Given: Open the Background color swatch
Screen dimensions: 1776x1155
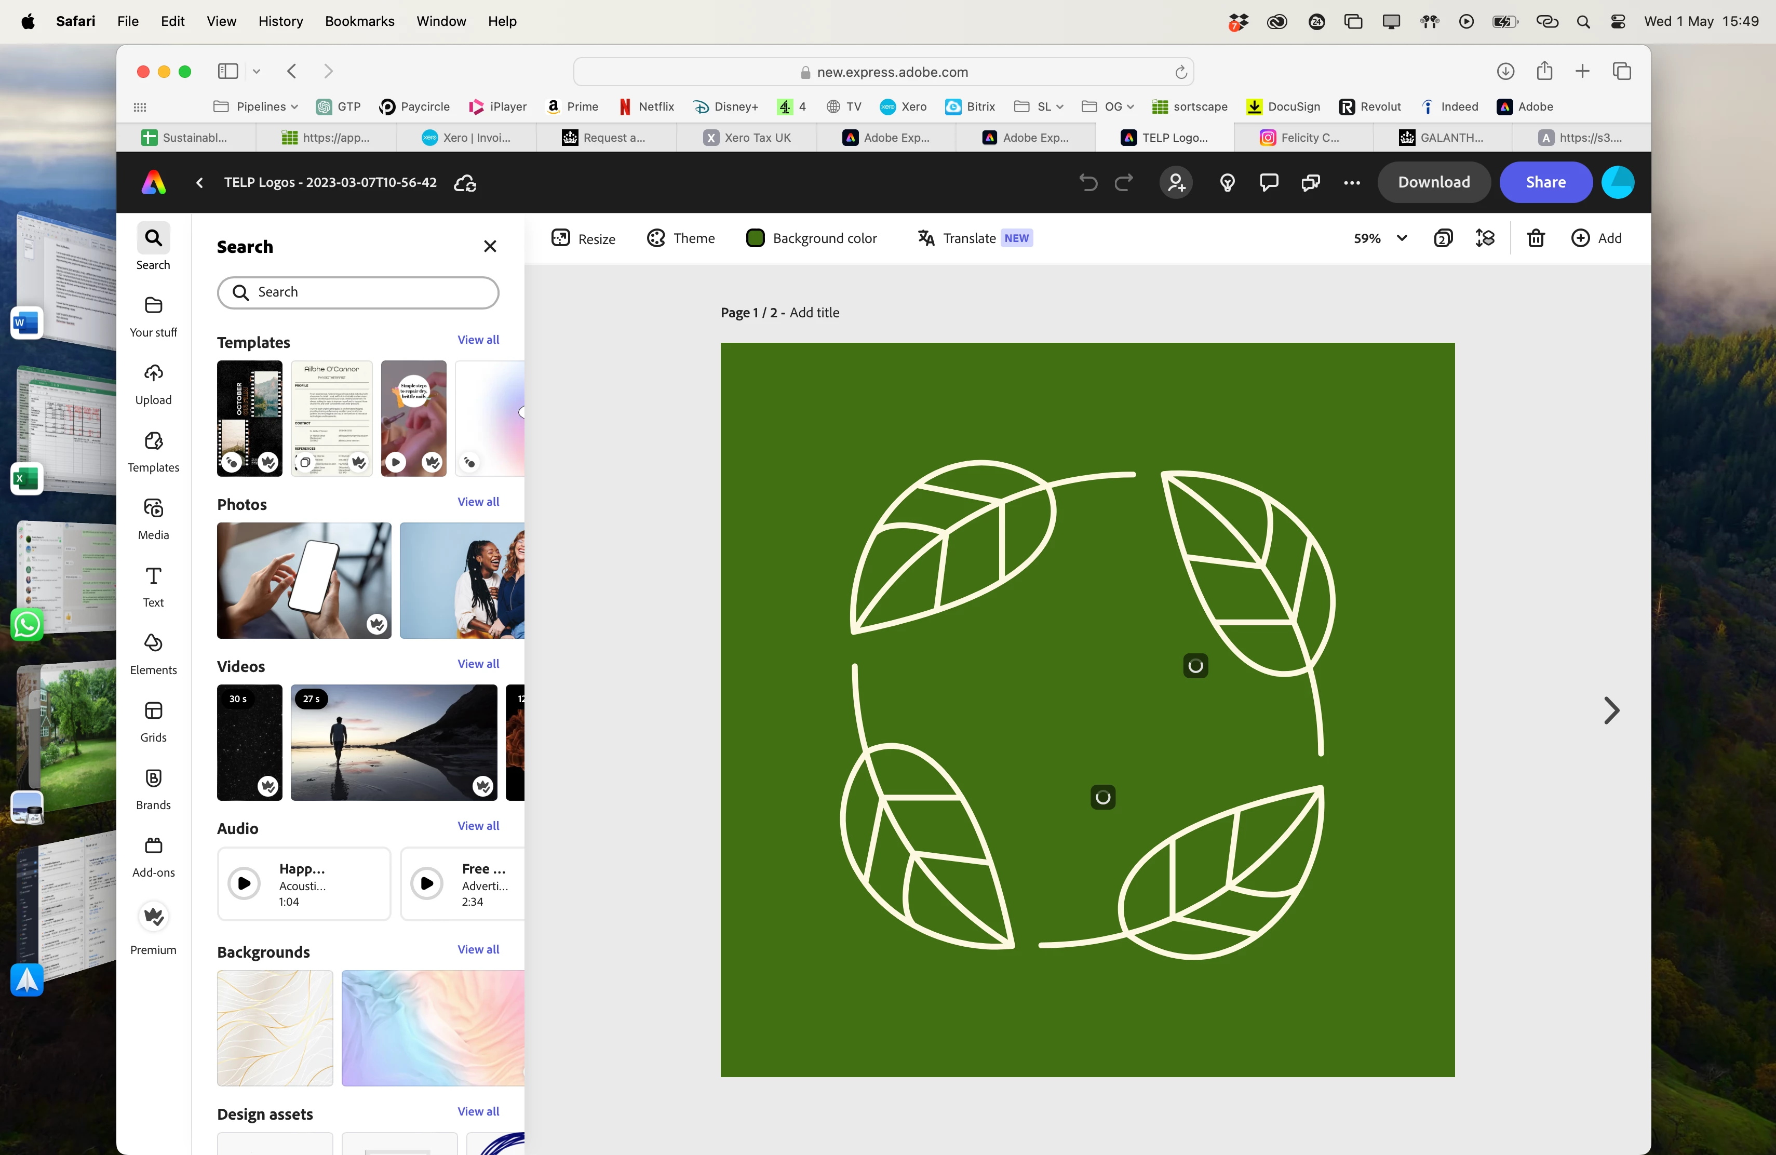Looking at the screenshot, I should [x=755, y=238].
